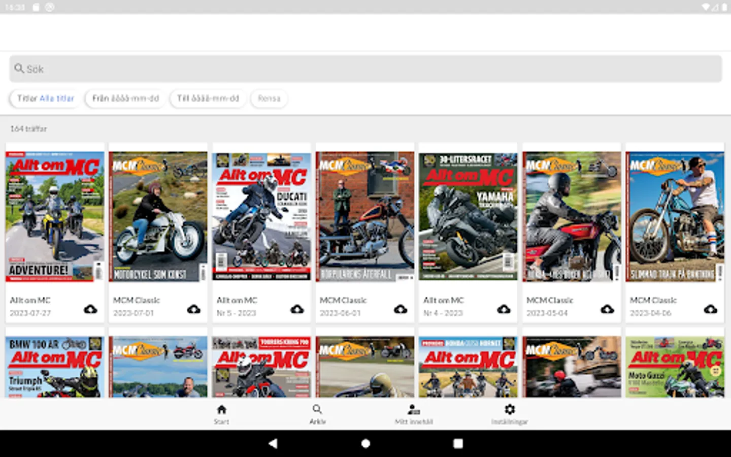Select date text 2023-06-01
This screenshot has height=457, width=731.
pos(340,313)
